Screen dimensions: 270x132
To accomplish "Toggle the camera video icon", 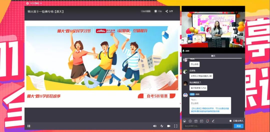I will [x=169, y=126].
